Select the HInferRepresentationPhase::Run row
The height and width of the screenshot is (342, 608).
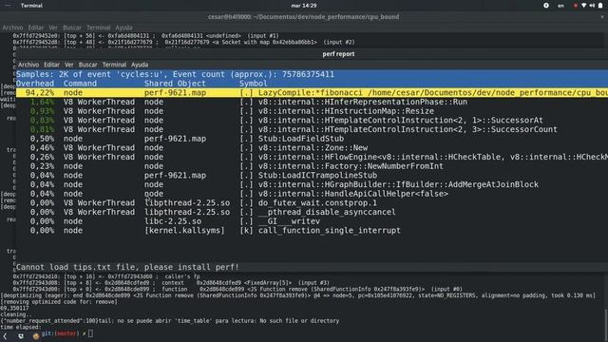point(312,102)
